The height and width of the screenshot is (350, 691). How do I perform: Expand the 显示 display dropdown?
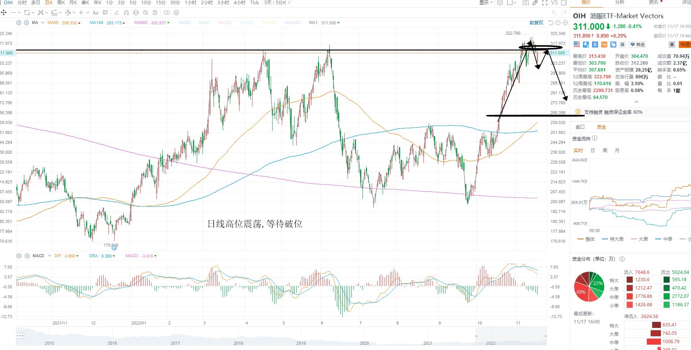[486, 3]
